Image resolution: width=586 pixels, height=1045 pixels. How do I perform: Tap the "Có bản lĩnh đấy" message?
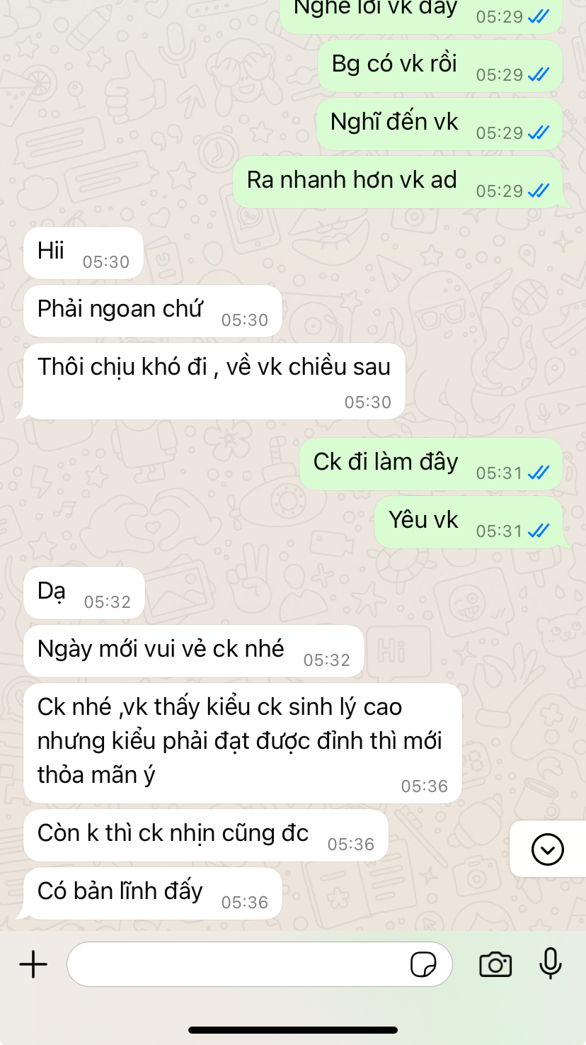tap(153, 893)
